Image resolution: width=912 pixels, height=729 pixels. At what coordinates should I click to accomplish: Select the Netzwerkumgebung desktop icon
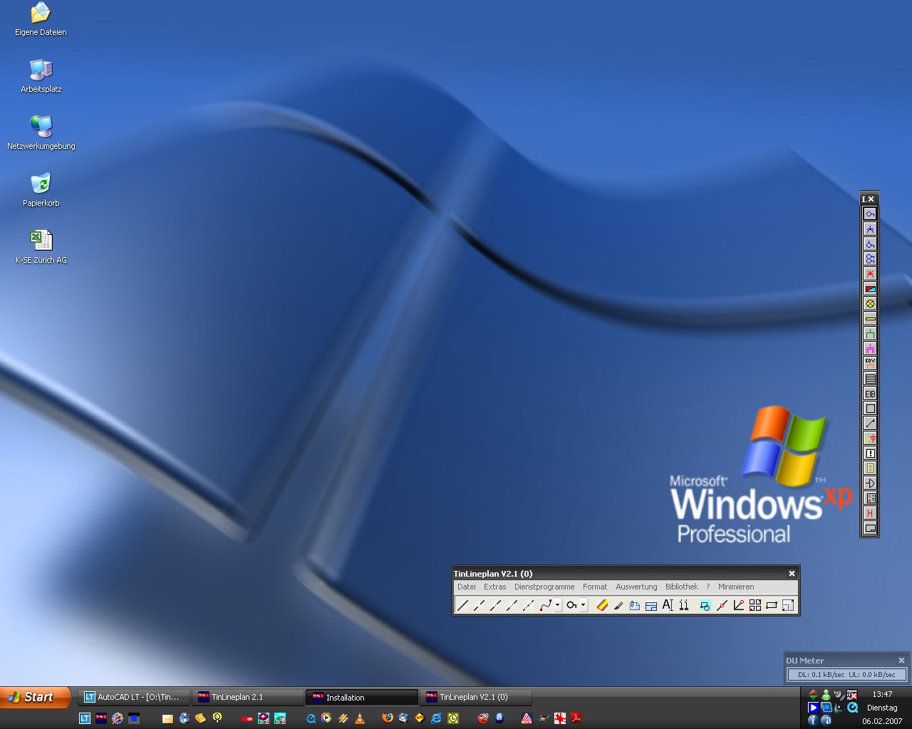tap(41, 133)
